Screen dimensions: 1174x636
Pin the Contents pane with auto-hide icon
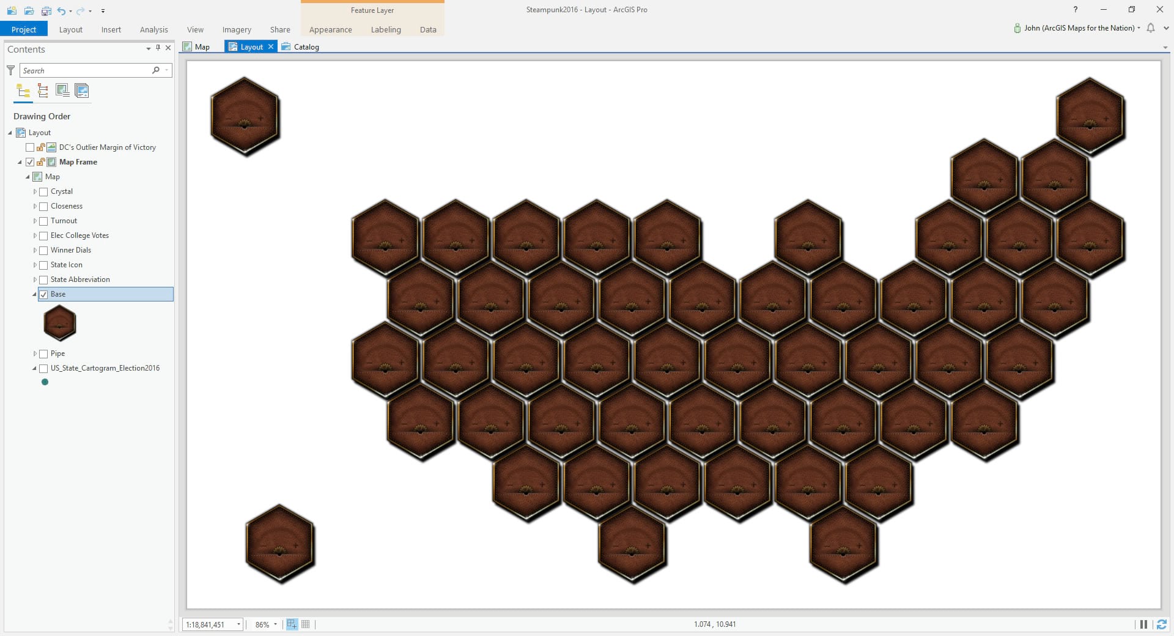pyautogui.click(x=158, y=48)
